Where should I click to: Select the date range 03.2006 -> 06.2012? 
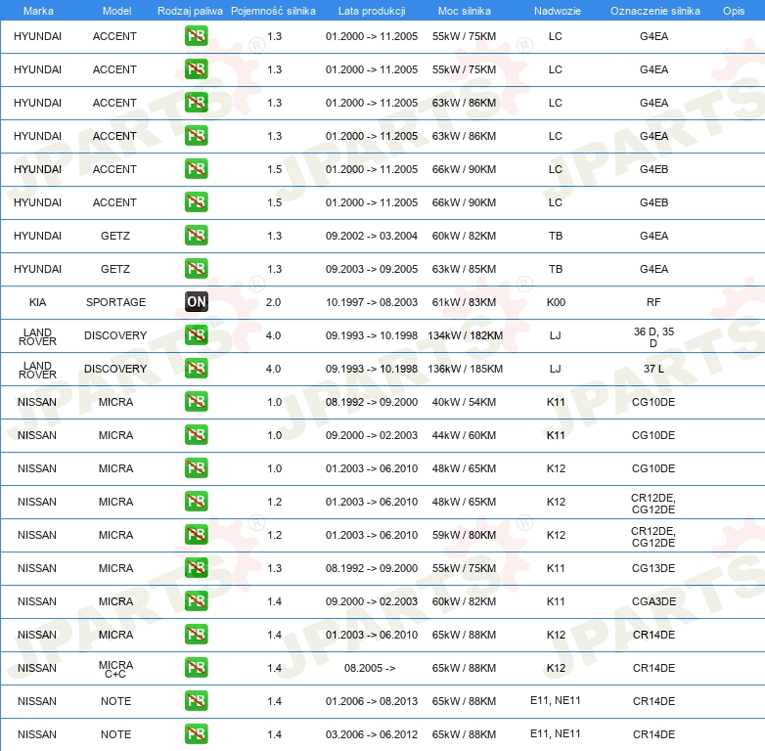coord(372,734)
